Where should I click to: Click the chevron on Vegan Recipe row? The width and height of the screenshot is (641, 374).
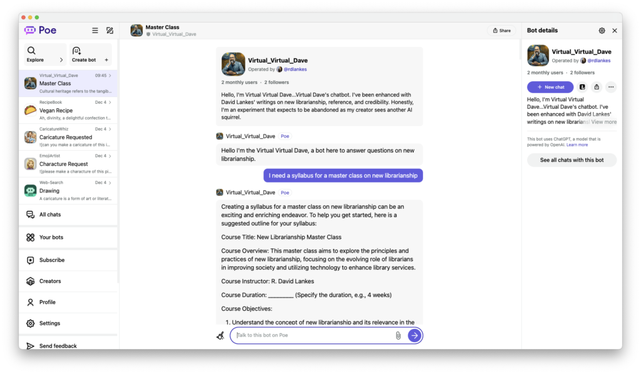pos(110,103)
